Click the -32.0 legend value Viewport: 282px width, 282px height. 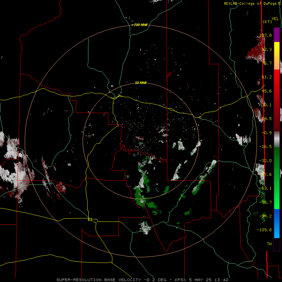click(265, 160)
